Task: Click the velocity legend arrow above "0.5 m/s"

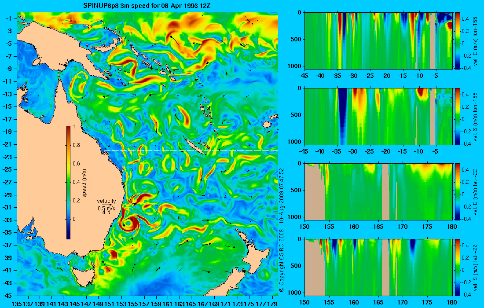Action: pyautogui.click(x=106, y=205)
